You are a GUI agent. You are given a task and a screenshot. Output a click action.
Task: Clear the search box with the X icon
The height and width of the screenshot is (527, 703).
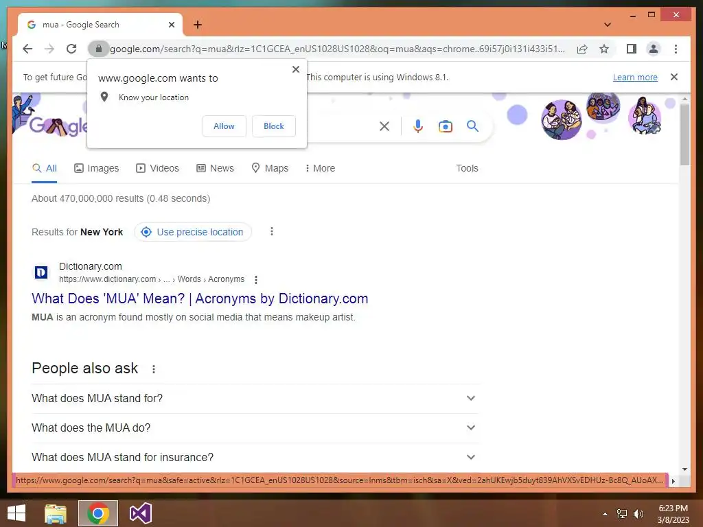[x=384, y=126]
